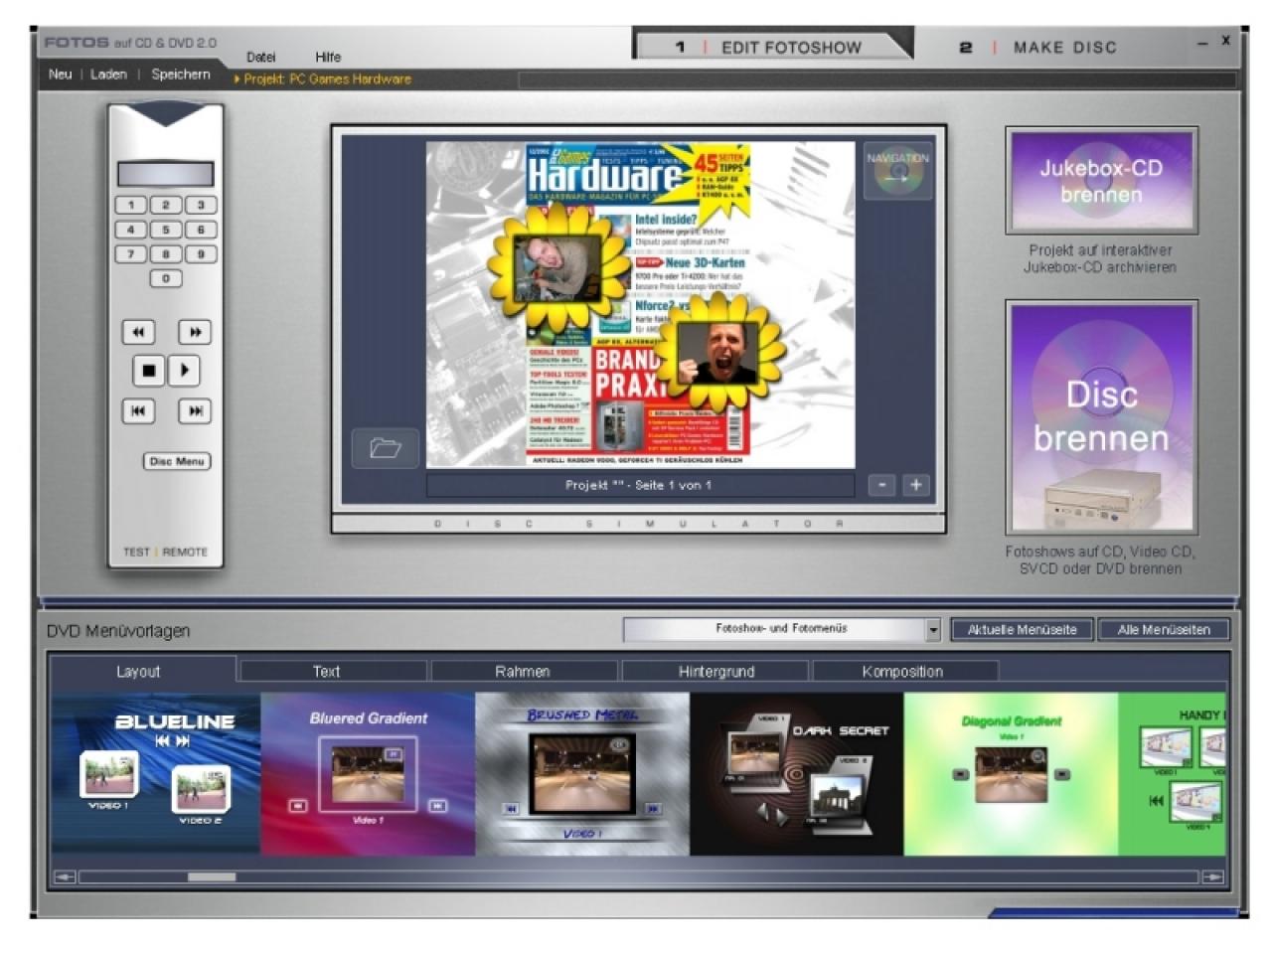This screenshot has height=954, width=1272.
Task: Open the Datei menu
Action: click(x=261, y=58)
